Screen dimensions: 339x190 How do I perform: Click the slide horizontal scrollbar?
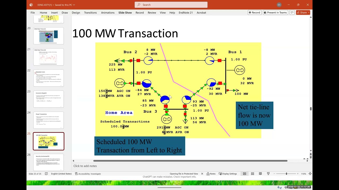[x=190, y=161]
